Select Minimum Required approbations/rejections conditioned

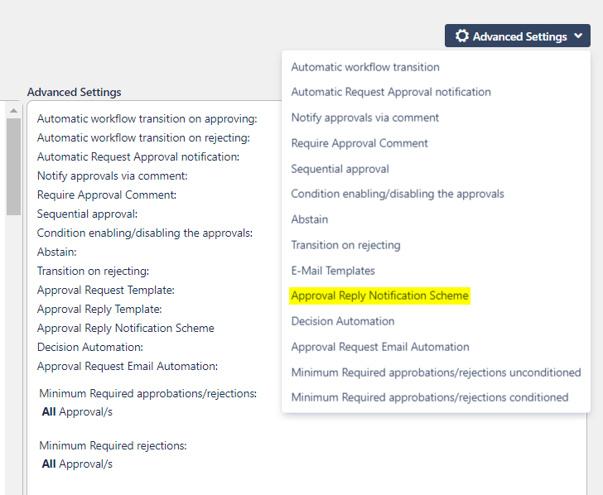(x=429, y=397)
